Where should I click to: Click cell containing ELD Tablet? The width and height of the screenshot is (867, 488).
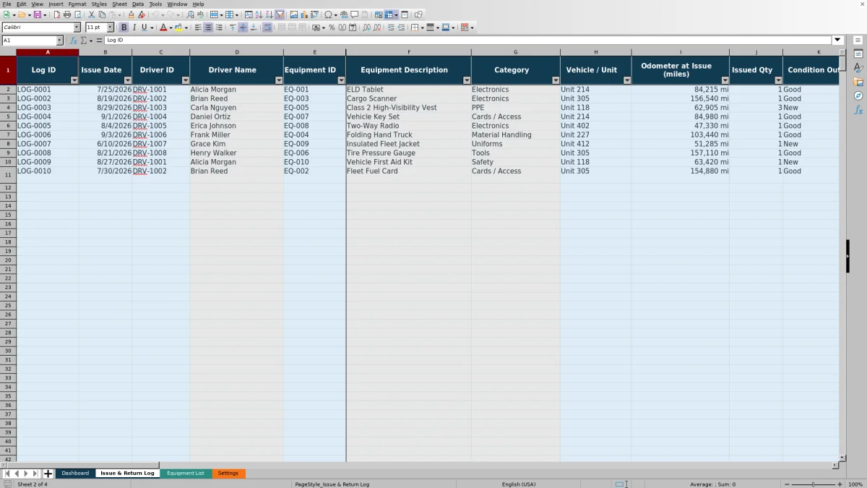point(409,90)
